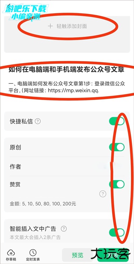This screenshot has width=134, height=264.
Task: Turn off the 赞赏 switch
Action: [x=117, y=184]
